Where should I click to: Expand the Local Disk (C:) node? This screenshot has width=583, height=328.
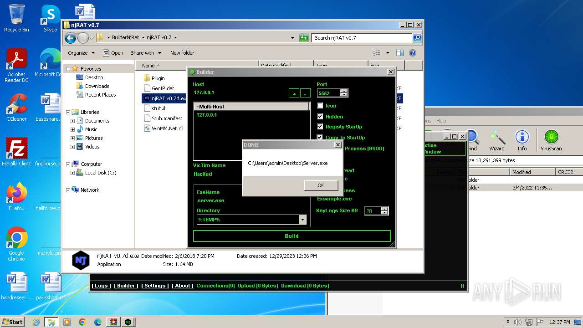[x=72, y=173]
